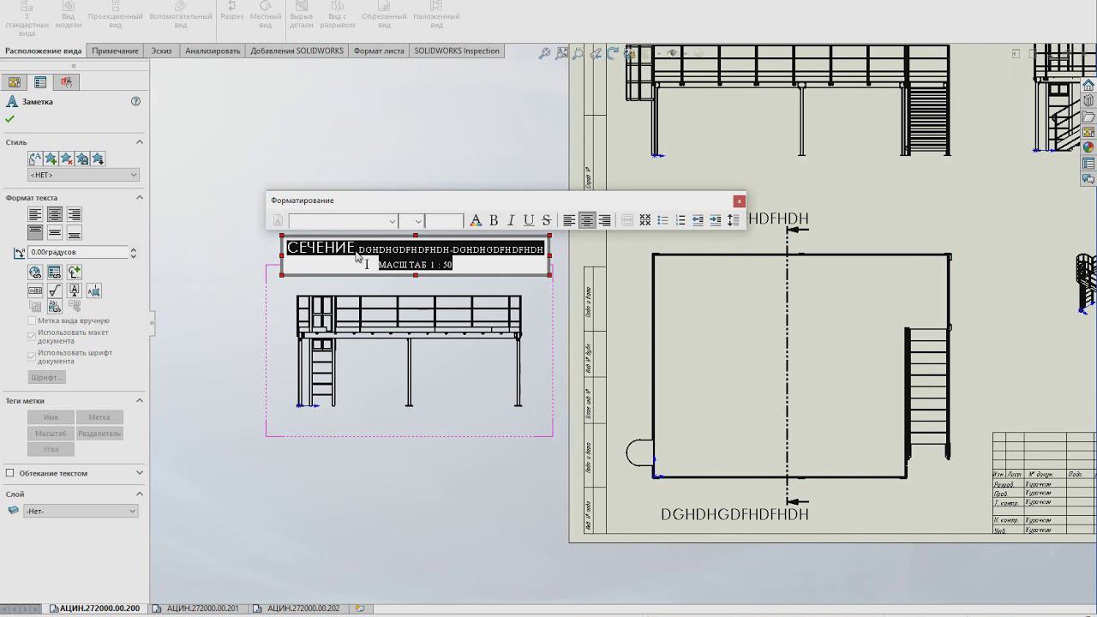1097x617 pixels.
Task: Toggle Использовать макет документа checkbox
Action: click(x=33, y=336)
